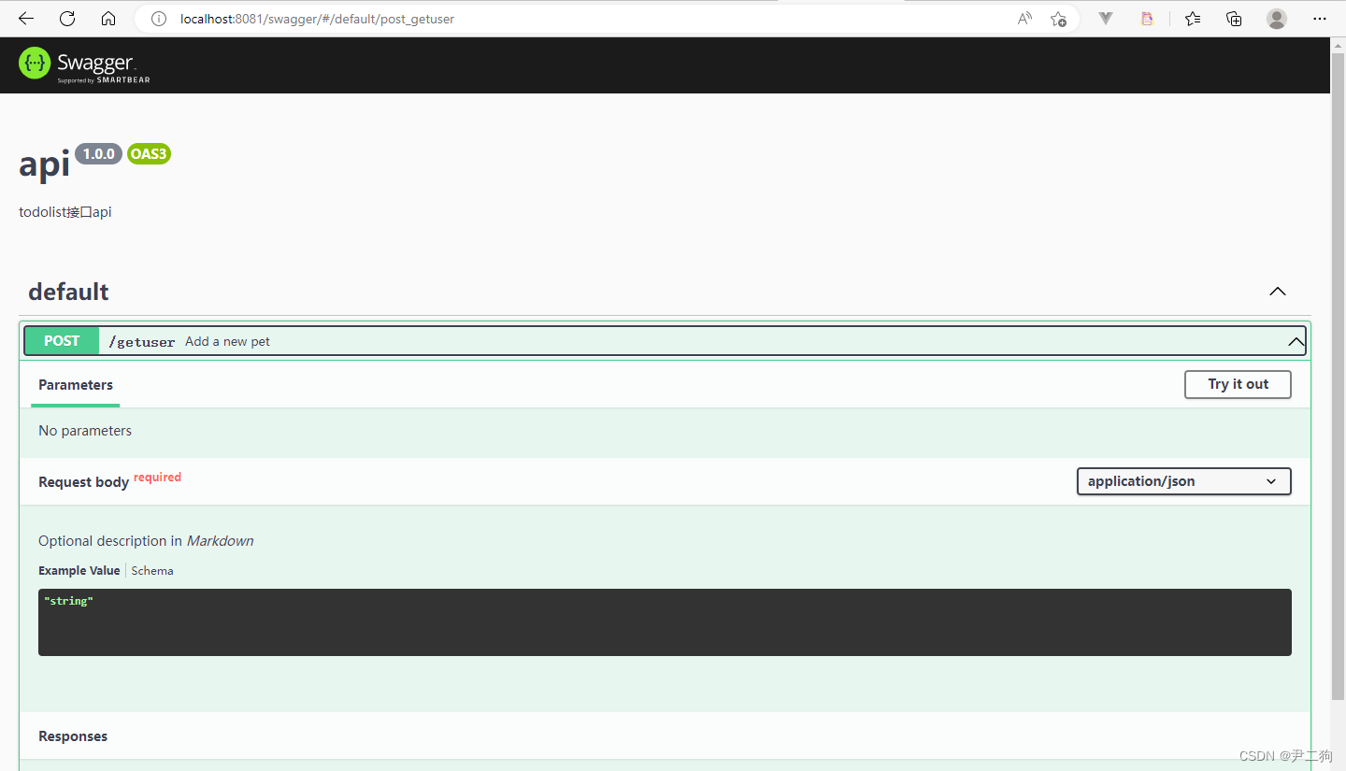Refresh the page
Image resolution: width=1346 pixels, height=771 pixels.
pyautogui.click(x=66, y=18)
